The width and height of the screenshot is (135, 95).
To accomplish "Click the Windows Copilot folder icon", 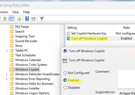I will coord(12,69).
